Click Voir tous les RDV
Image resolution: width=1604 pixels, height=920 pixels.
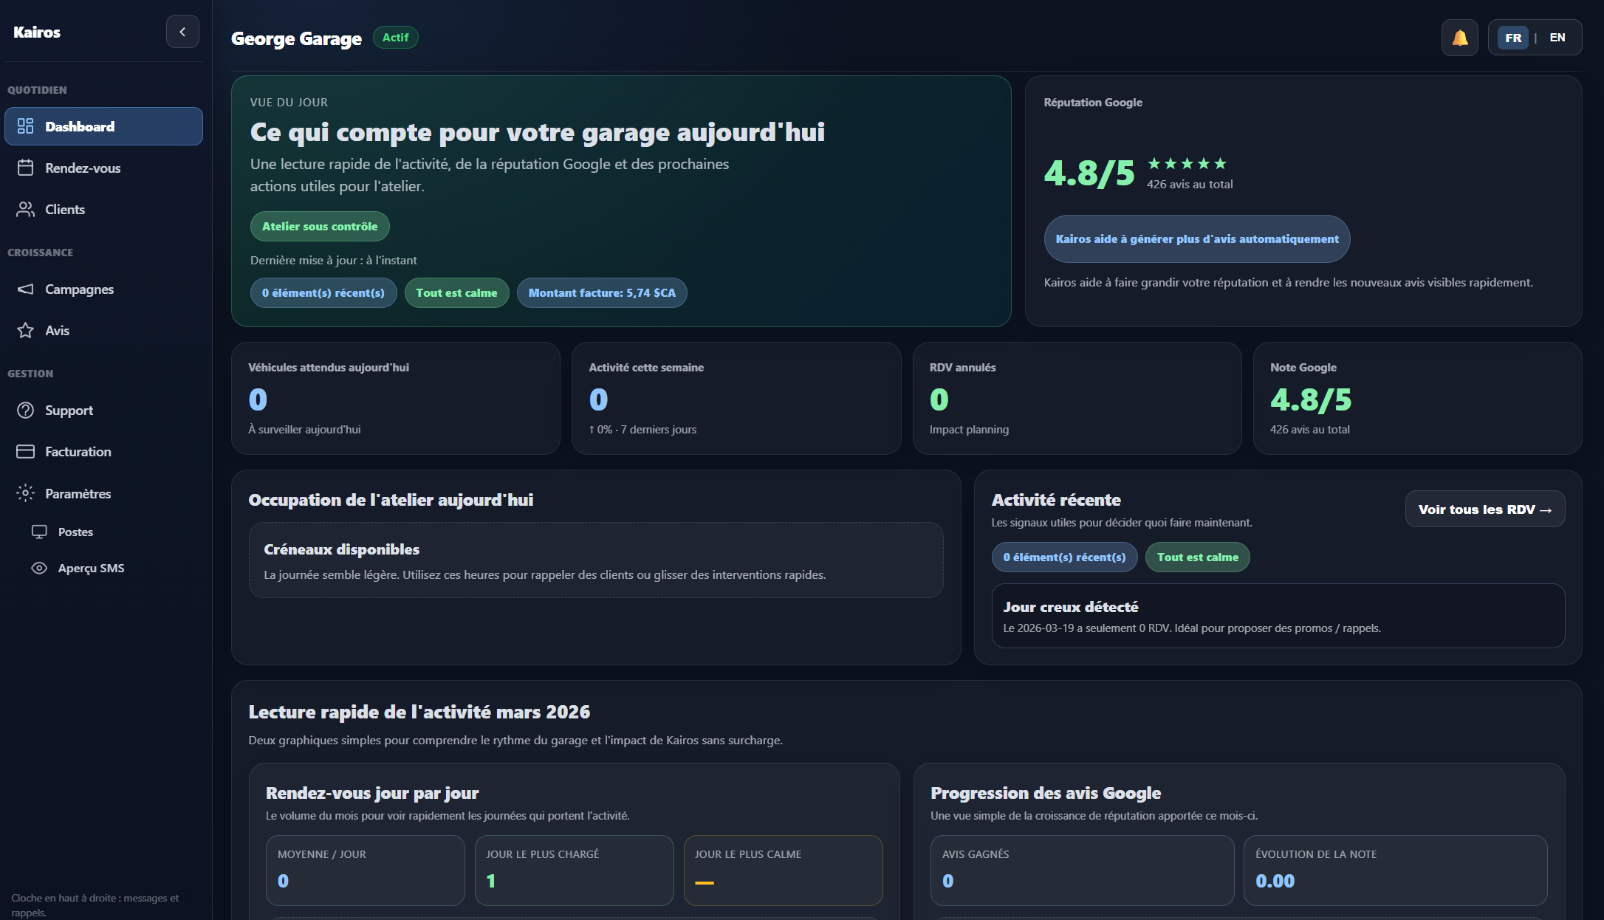pyautogui.click(x=1484, y=509)
